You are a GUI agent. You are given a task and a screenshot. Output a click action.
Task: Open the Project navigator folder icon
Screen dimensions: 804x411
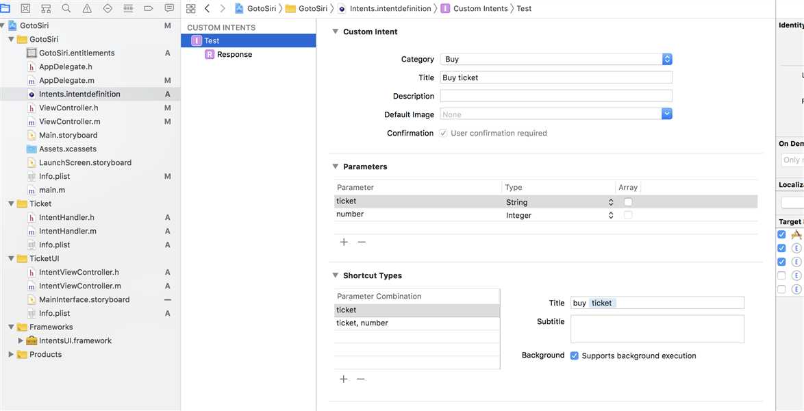[x=5, y=8]
